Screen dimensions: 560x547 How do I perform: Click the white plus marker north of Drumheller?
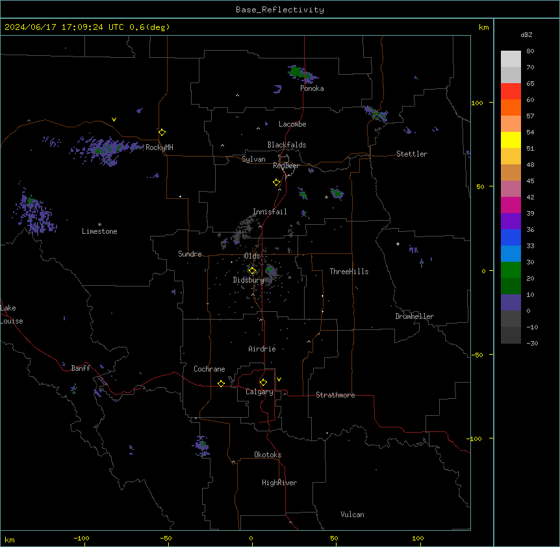398,244
